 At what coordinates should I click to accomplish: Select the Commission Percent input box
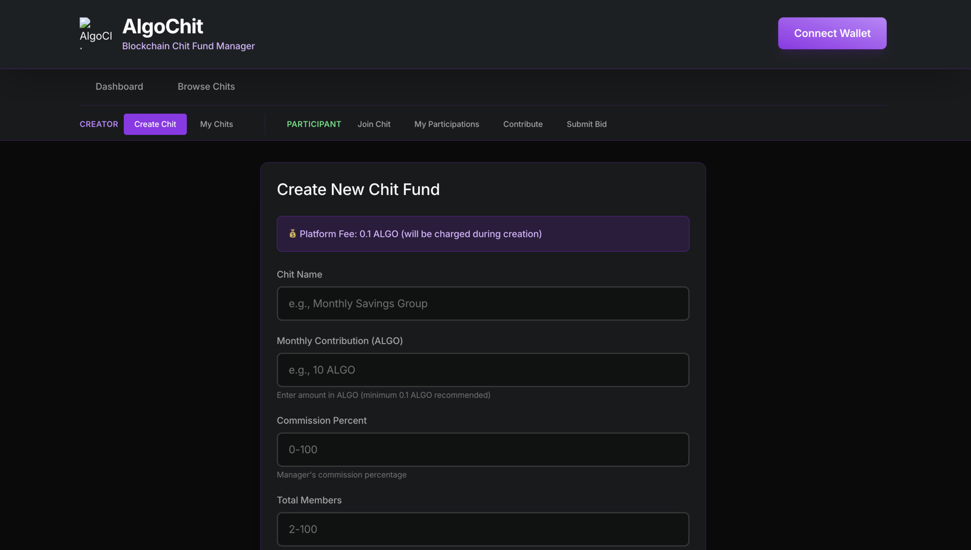click(482, 450)
